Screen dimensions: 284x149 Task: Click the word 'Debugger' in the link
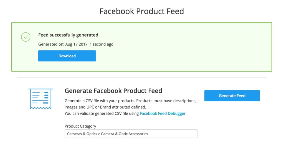pos(177,114)
